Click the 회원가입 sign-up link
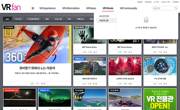 (148, 2)
